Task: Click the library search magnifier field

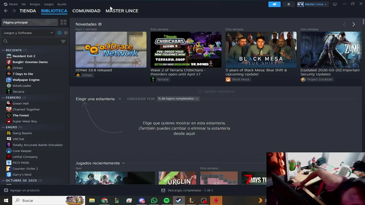Action: [x=30, y=42]
